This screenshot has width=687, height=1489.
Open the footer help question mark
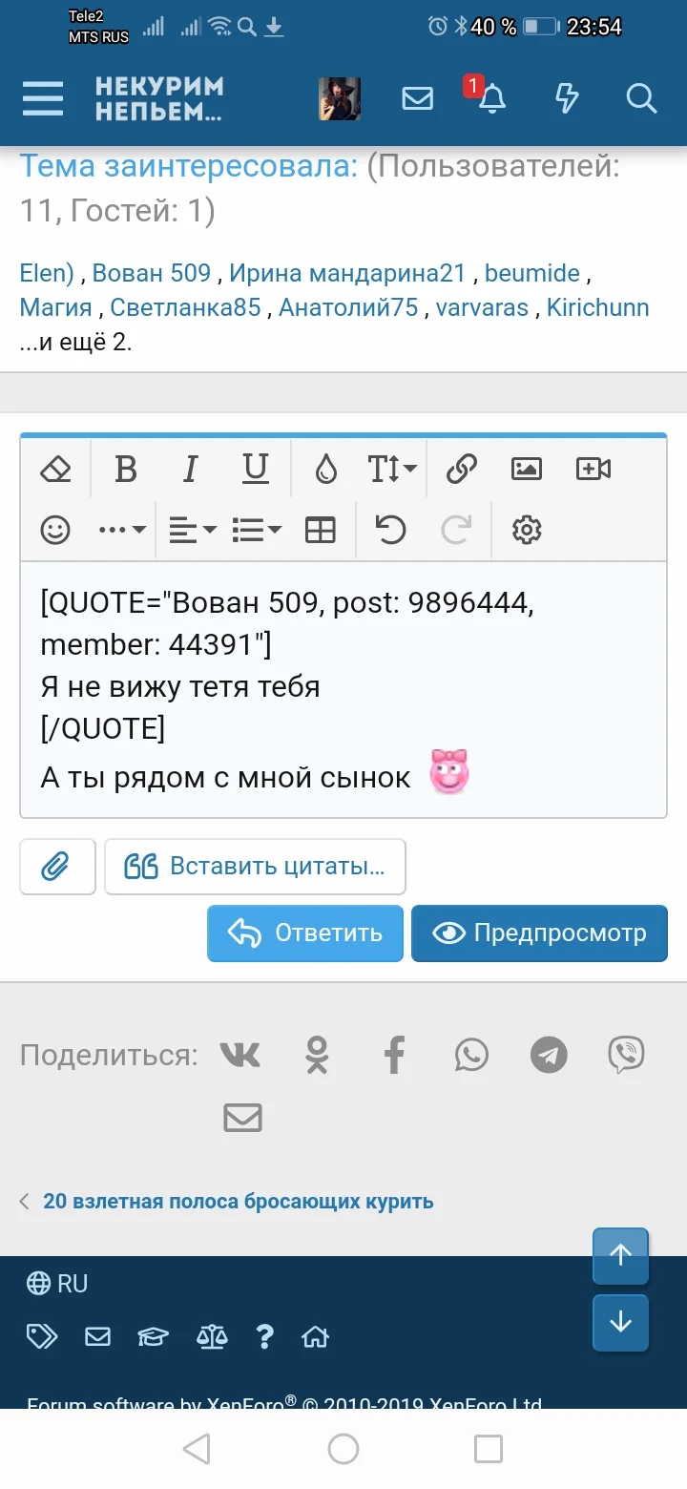[x=265, y=1336]
